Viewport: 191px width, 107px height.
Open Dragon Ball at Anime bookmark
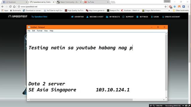pyautogui.click(x=151, y=10)
